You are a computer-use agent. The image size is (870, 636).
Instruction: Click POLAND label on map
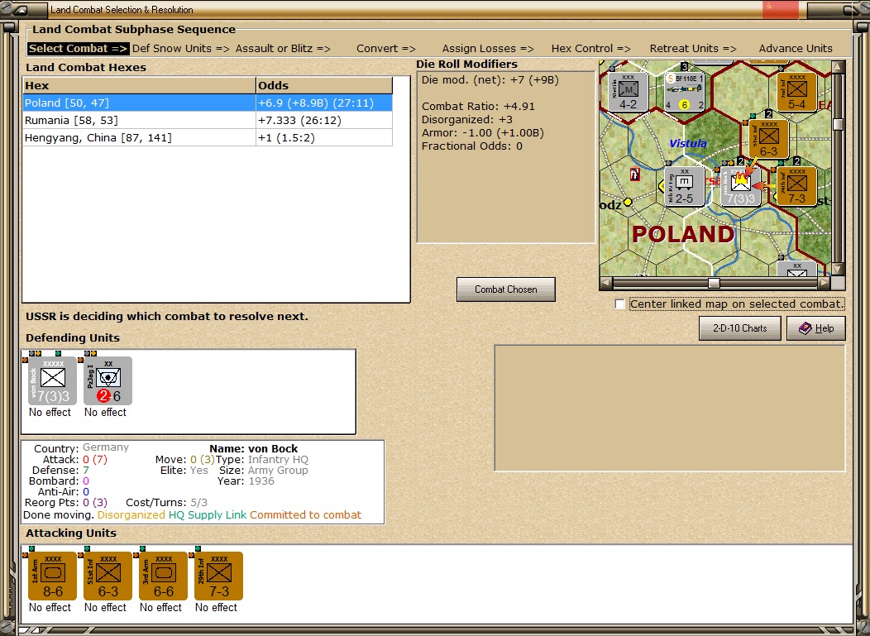point(683,234)
